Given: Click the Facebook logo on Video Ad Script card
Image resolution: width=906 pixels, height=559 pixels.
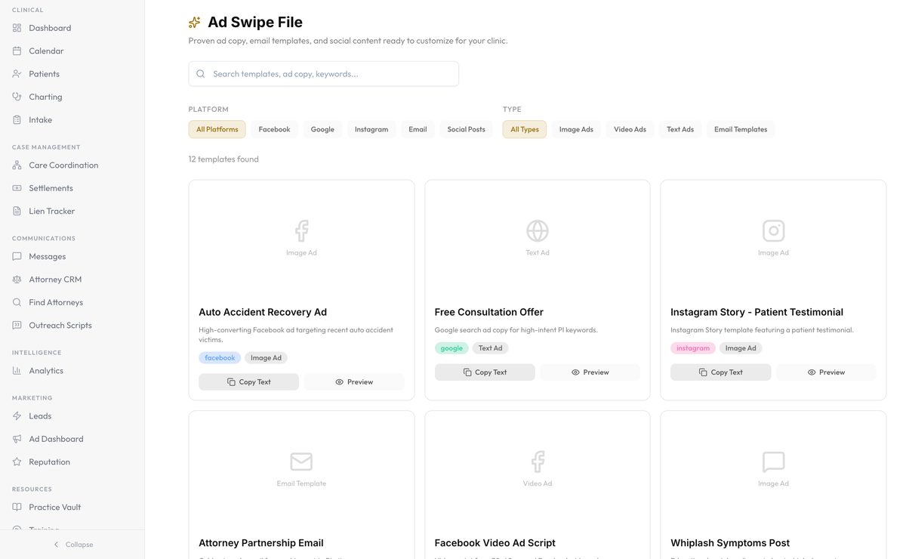Looking at the screenshot, I should click(x=538, y=461).
